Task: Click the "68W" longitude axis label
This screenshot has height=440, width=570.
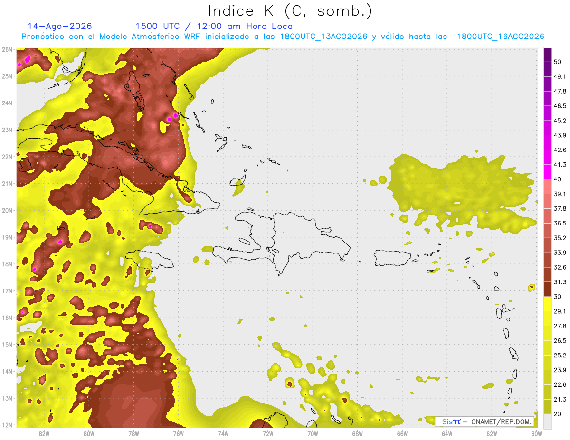Action: [x=357, y=433]
